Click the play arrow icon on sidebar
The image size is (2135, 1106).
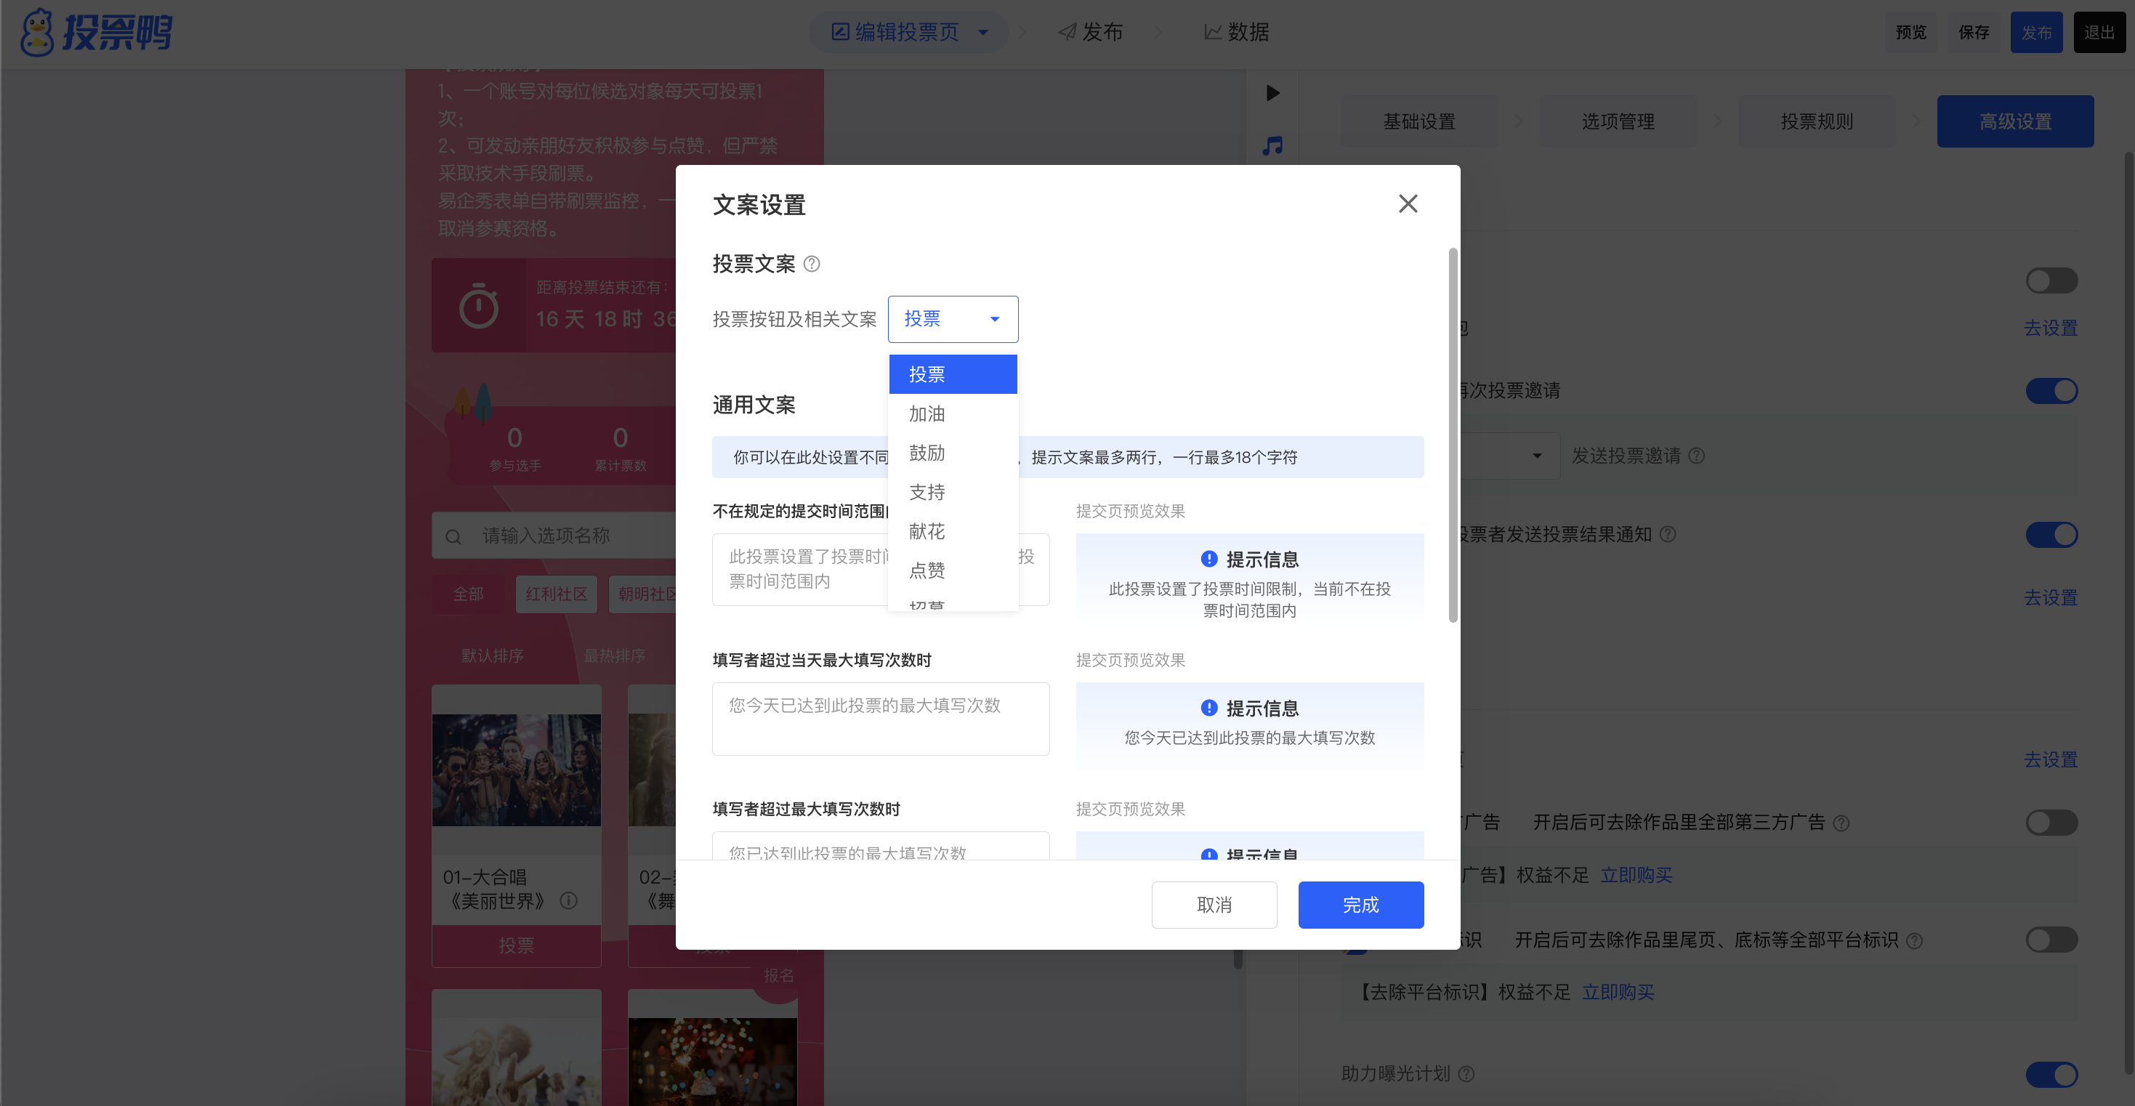1272,93
